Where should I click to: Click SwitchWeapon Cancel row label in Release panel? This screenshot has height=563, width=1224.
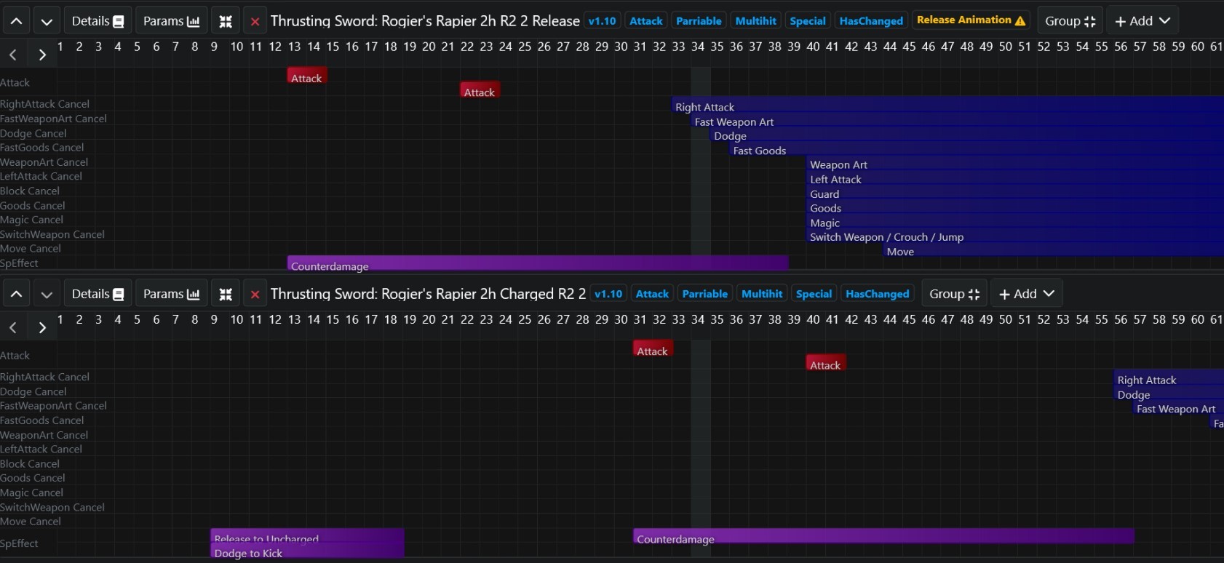(52, 234)
